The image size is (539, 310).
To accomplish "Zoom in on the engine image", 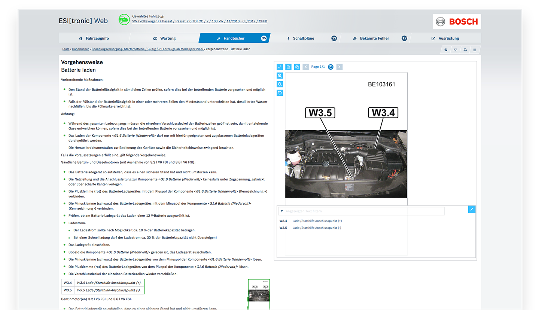I will [280, 75].
